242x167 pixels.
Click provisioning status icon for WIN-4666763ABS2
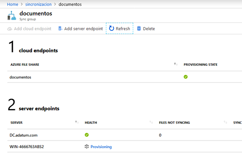pos(87,146)
